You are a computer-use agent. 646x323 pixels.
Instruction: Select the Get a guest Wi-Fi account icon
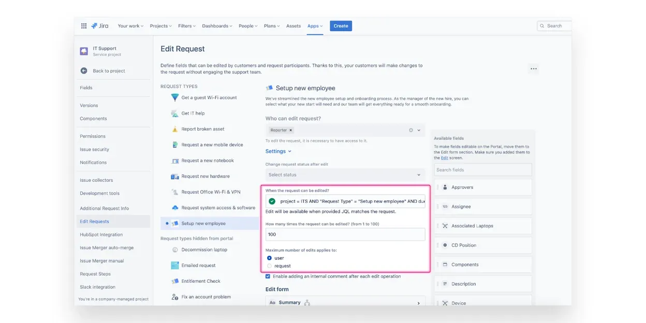click(x=175, y=97)
